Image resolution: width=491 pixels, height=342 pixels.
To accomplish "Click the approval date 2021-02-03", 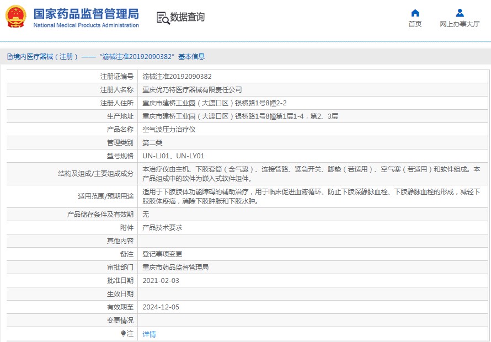I will click(161, 280).
